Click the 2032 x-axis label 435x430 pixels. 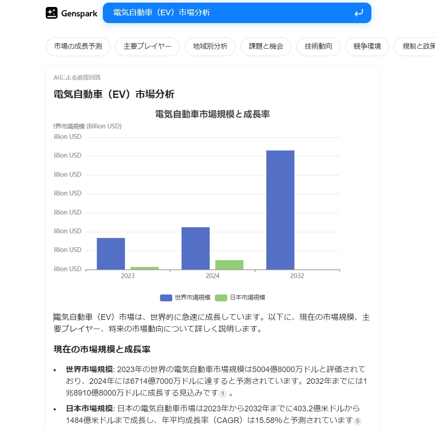(x=297, y=276)
